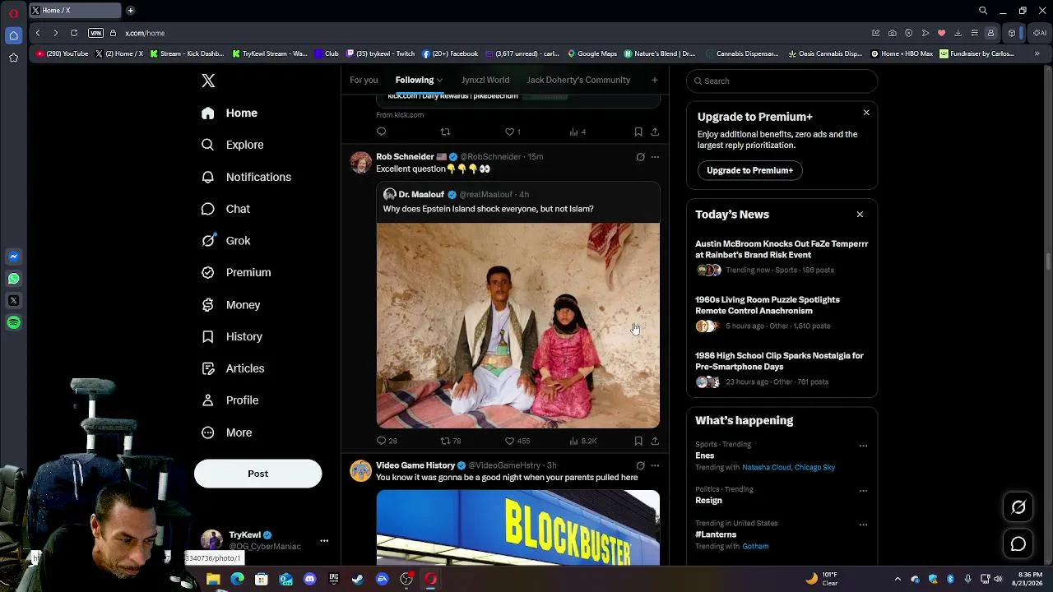Viewport: 1053px width, 592px height.
Task: Open more options on the Video Game History post
Action: tap(655, 465)
